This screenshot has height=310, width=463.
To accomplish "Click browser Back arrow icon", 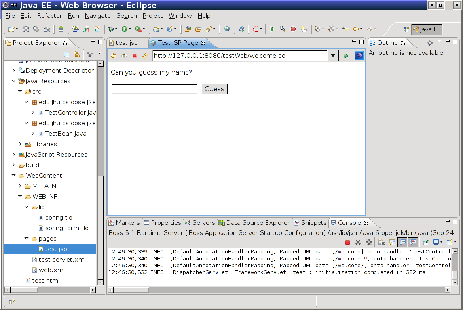I will coord(114,56).
